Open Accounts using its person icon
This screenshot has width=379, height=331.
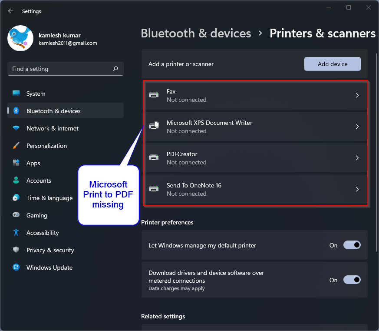[16, 181]
